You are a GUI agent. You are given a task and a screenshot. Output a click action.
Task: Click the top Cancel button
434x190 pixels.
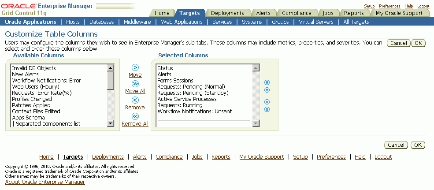click(399, 43)
